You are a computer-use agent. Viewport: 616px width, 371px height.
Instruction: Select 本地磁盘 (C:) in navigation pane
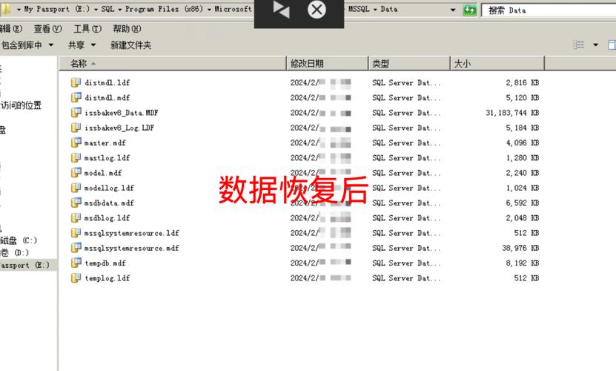click(19, 240)
